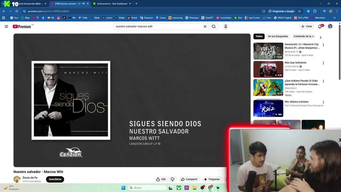
Task: Open the Kick bookmark
Action: tap(238, 18)
